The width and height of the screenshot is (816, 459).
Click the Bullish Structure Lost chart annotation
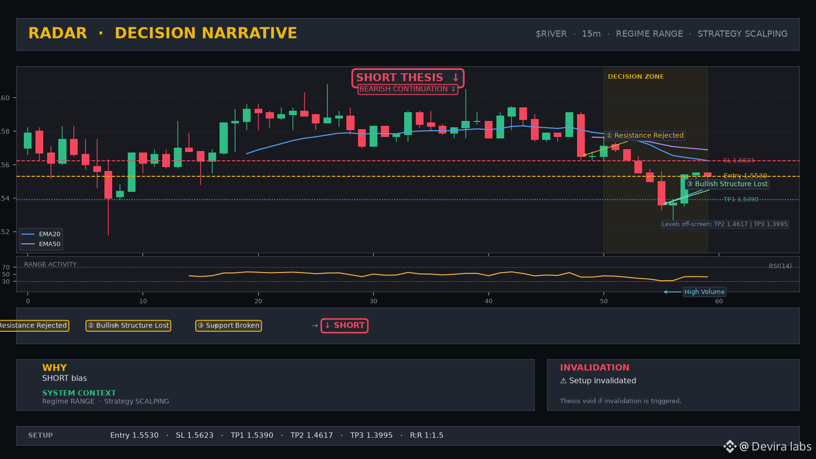click(x=727, y=184)
